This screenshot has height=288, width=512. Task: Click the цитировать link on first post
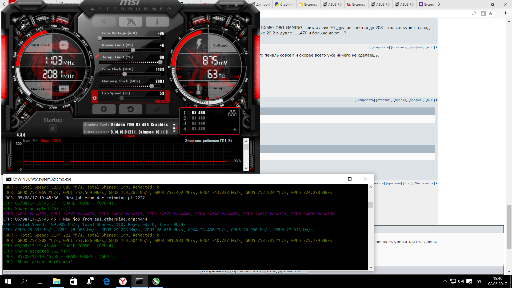click(x=379, y=47)
